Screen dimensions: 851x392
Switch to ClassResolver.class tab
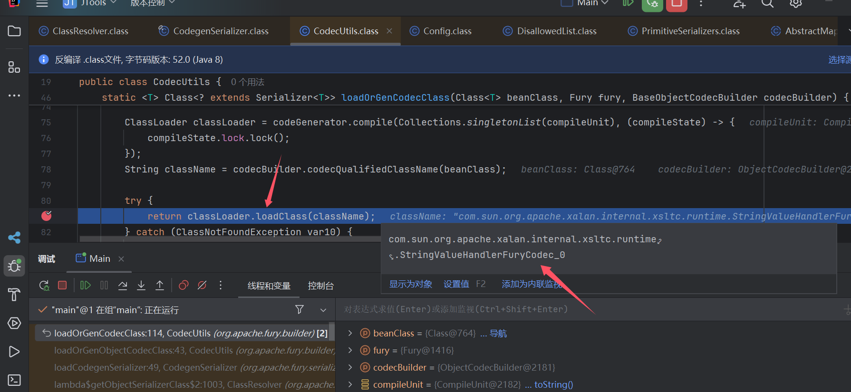pos(83,31)
